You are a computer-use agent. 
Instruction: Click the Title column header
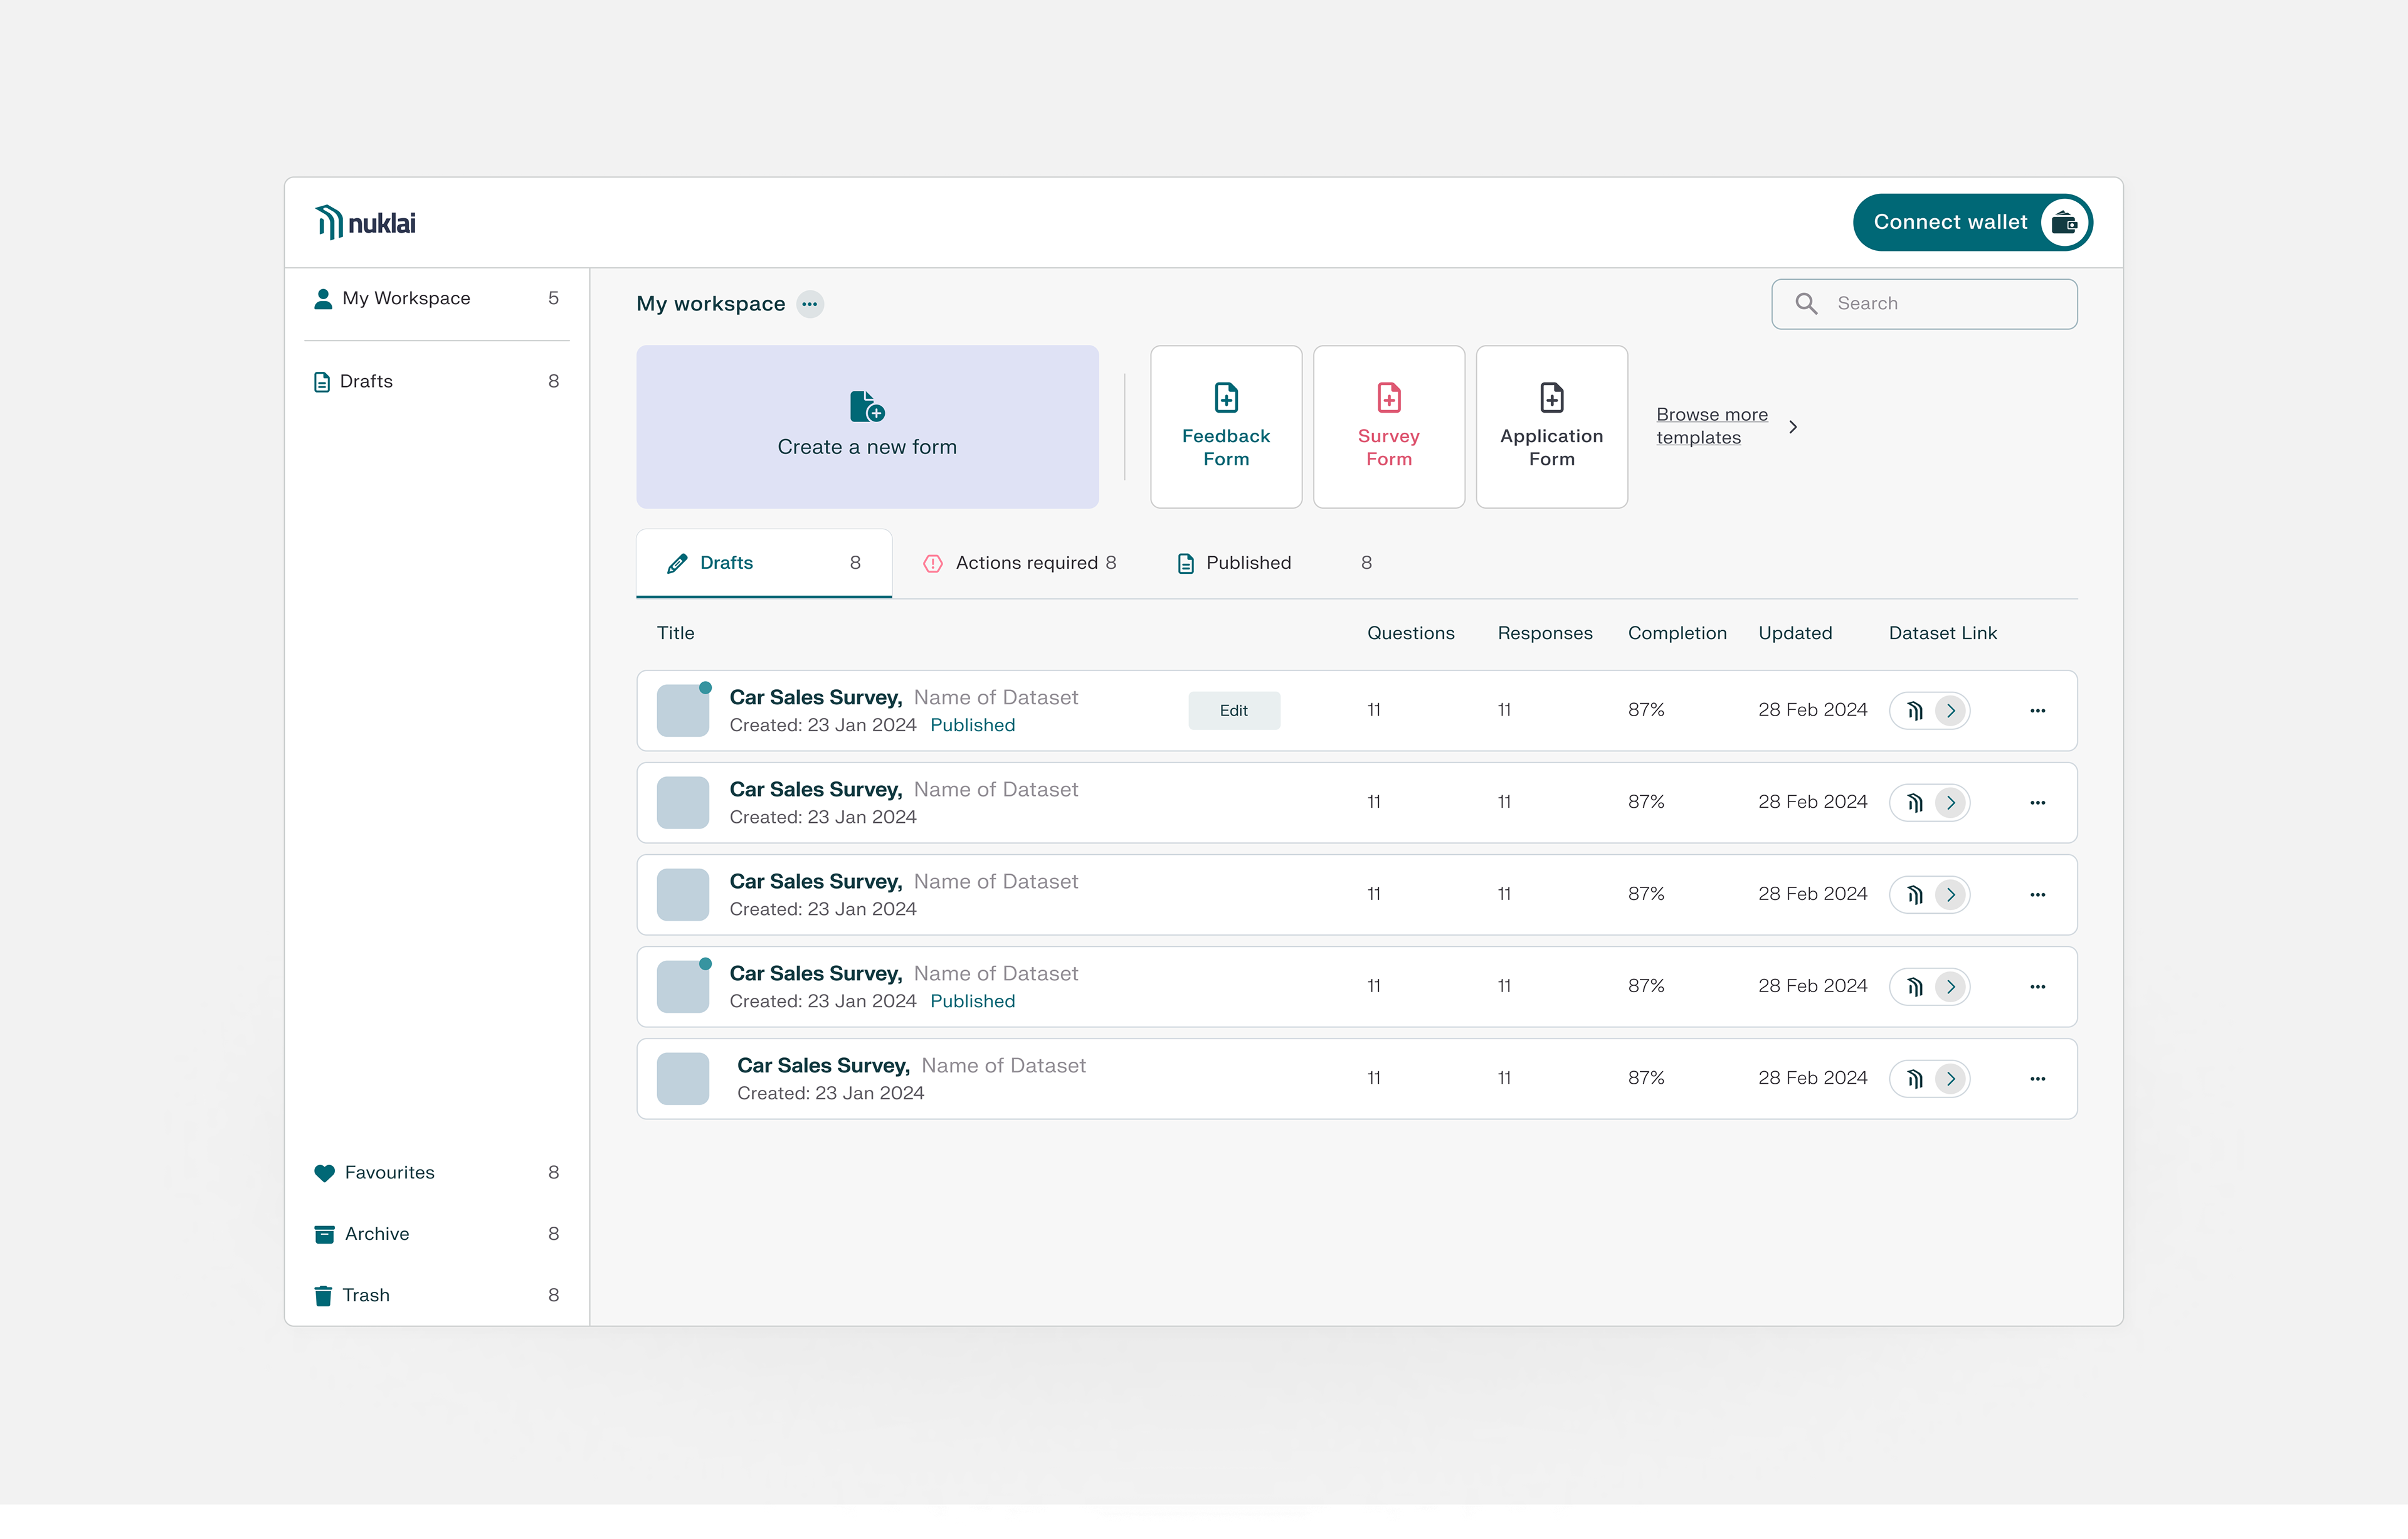point(676,633)
